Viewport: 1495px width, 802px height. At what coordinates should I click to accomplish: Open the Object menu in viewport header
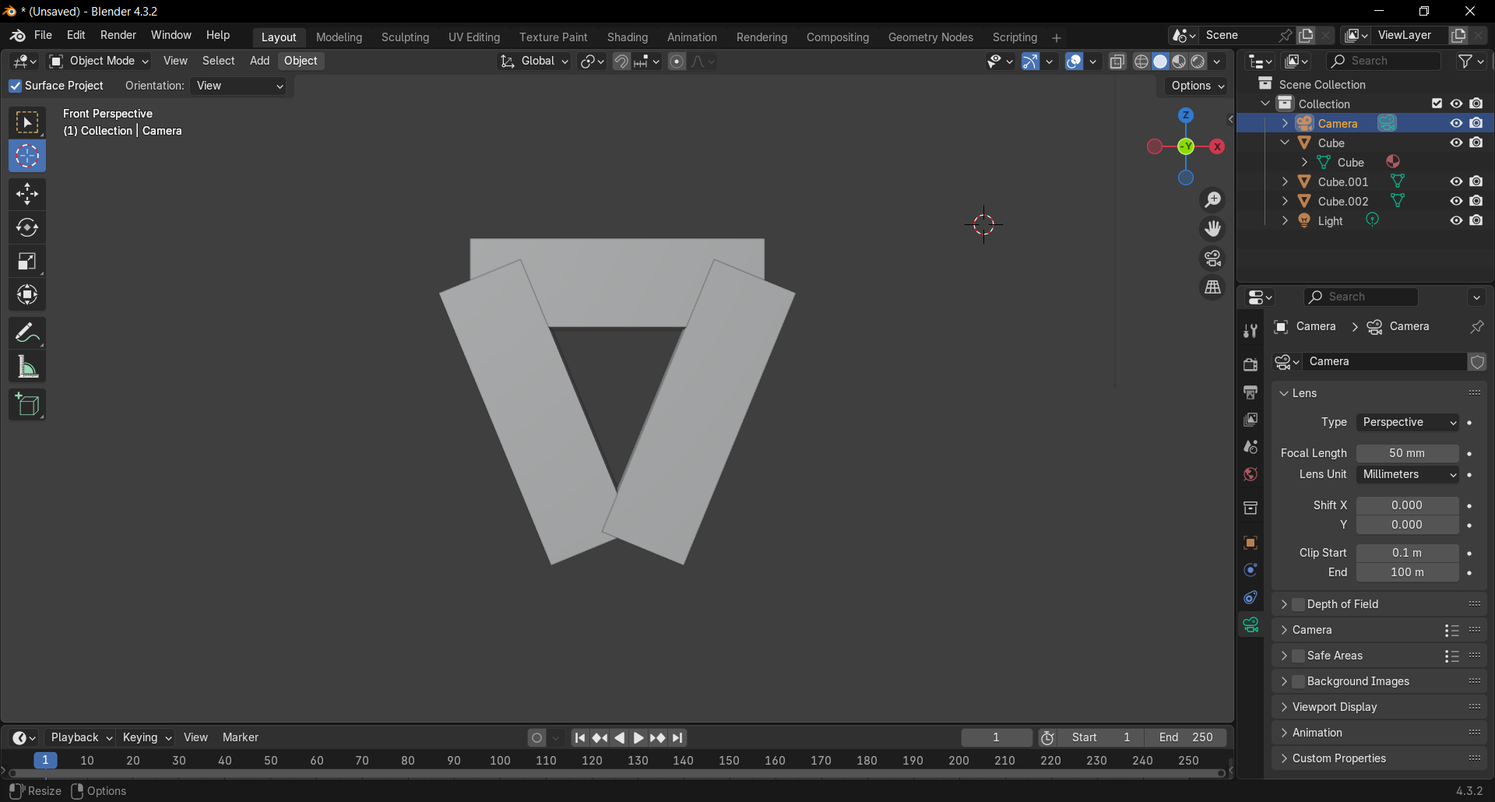tap(301, 61)
